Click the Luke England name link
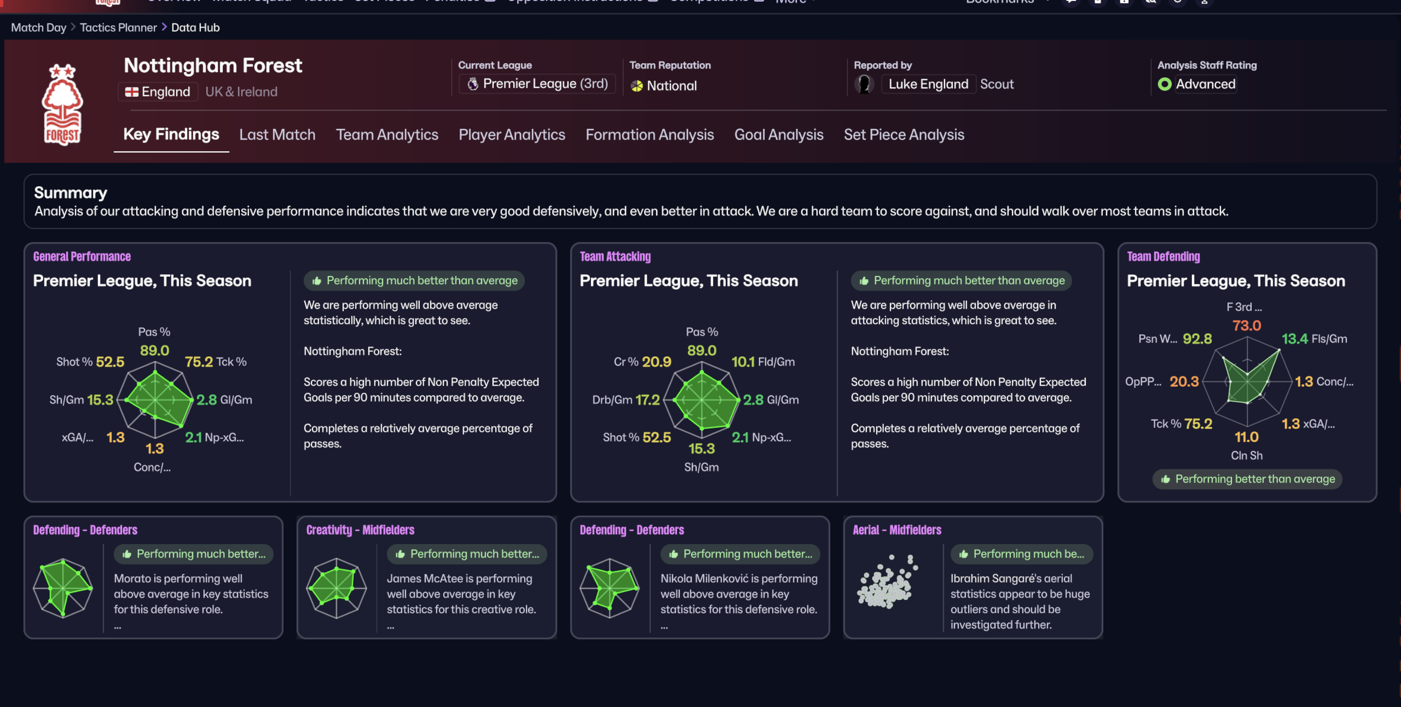The height and width of the screenshot is (707, 1401). (928, 84)
